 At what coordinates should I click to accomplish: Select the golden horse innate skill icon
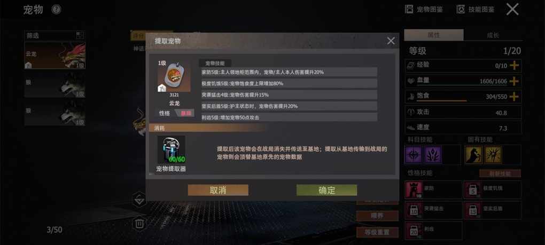[x=474, y=155]
